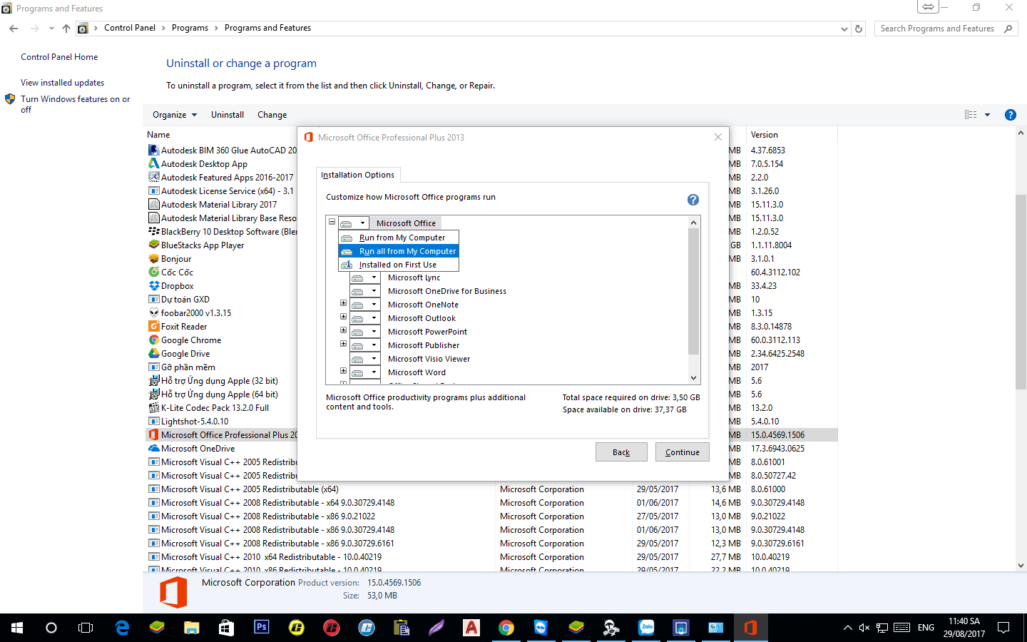The image size is (1027, 642).
Task: Click the blue help icon in Office dialog
Action: [x=693, y=200]
